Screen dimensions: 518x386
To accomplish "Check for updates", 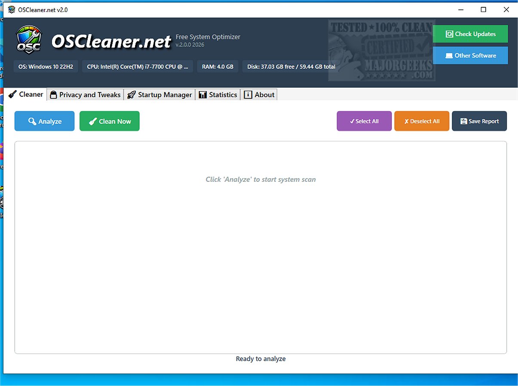I will (x=470, y=34).
